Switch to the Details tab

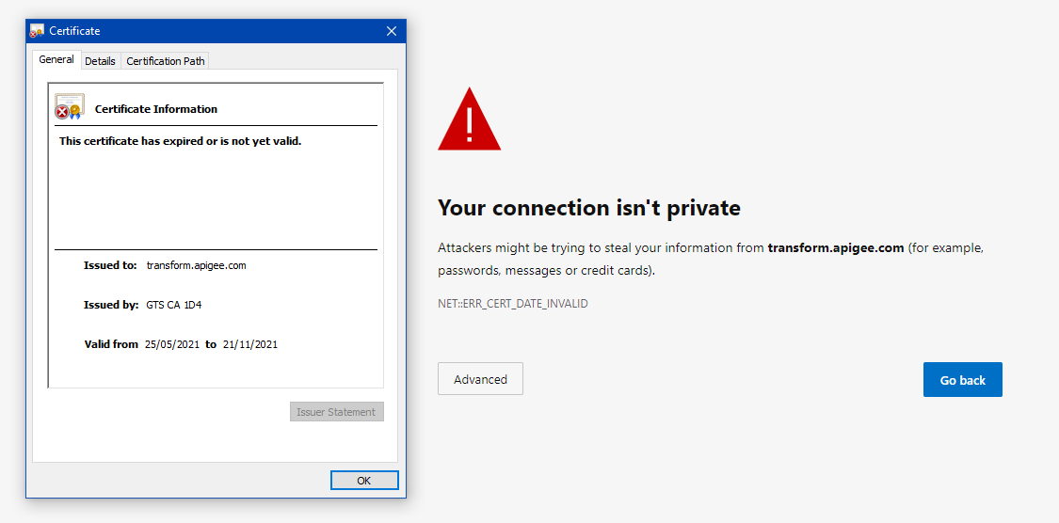(x=100, y=61)
